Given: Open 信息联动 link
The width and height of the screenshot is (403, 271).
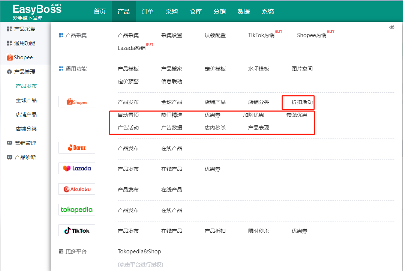Looking at the screenshot, I should pos(172,81).
